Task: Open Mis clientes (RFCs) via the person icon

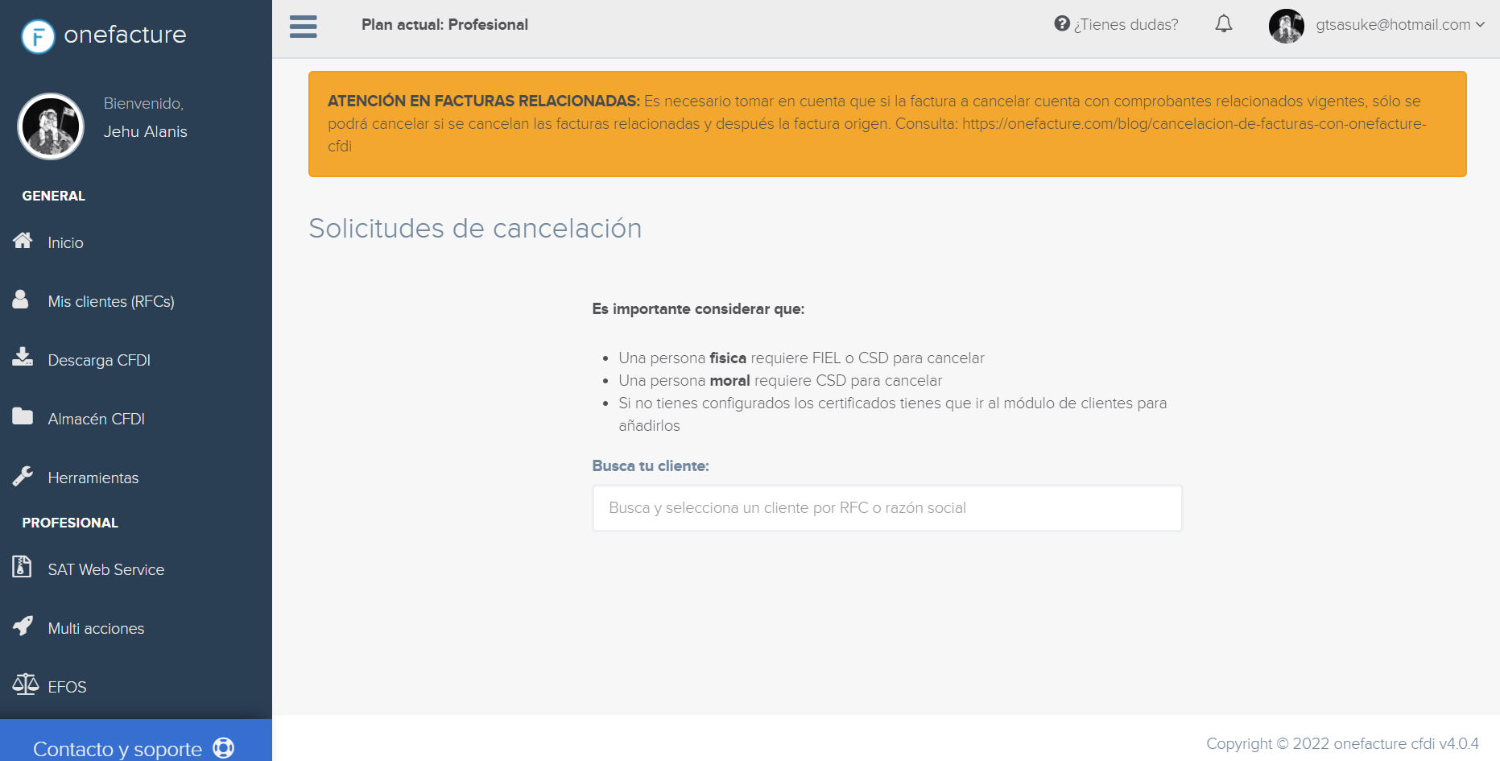Action: point(23,299)
